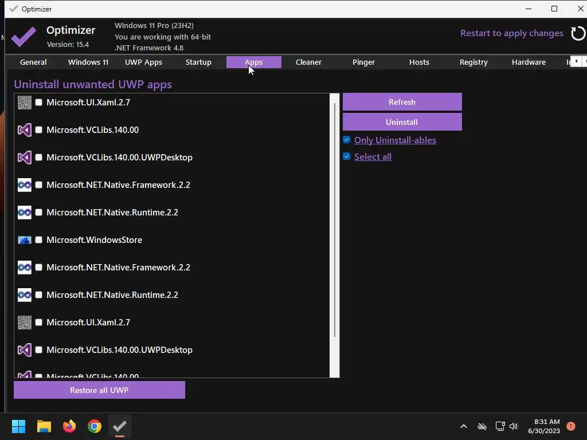Viewport: 587px width, 440px height.
Task: Open the notification badge in taskbar corner
Action: (x=571, y=426)
